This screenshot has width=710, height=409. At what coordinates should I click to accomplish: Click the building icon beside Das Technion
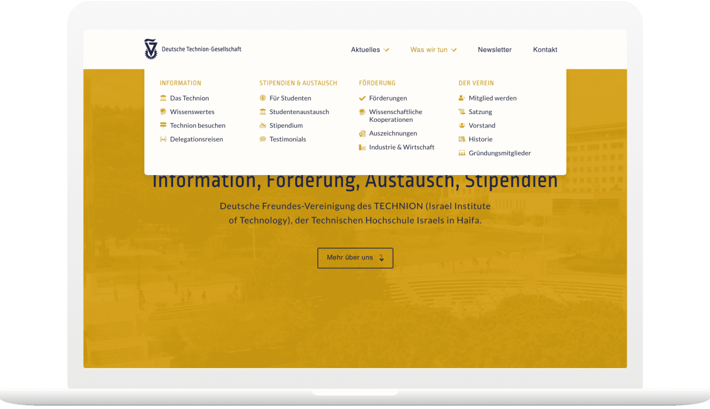163,98
